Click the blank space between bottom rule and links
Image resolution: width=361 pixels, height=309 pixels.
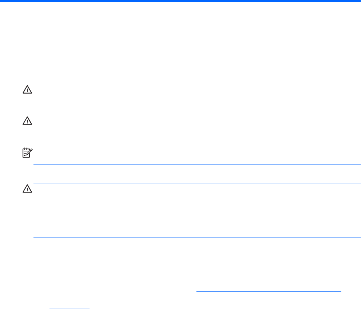point(197,261)
